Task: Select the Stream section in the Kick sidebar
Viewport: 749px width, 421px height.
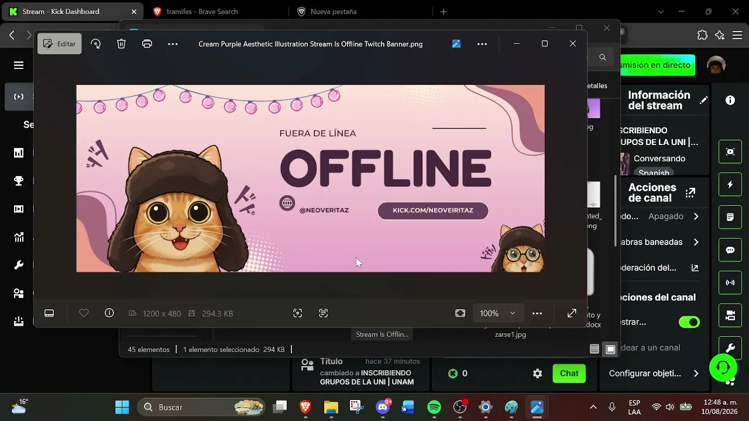Action: pyautogui.click(x=19, y=96)
